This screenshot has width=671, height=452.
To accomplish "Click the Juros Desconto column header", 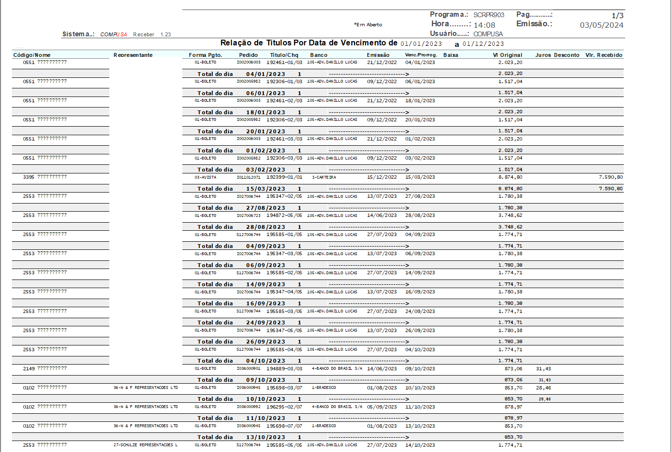I will coord(557,55).
